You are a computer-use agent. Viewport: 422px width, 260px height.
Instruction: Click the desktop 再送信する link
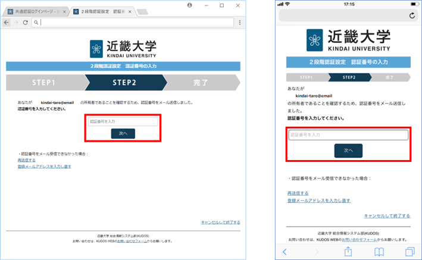27,160
